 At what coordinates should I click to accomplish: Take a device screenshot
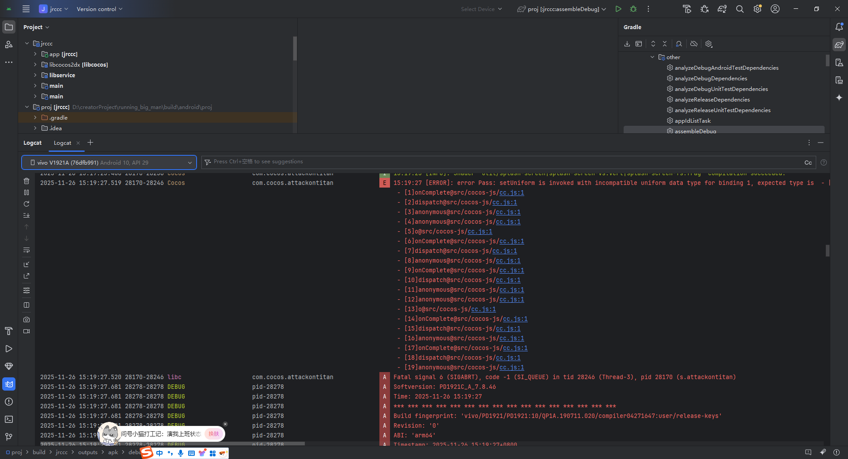tap(26, 320)
